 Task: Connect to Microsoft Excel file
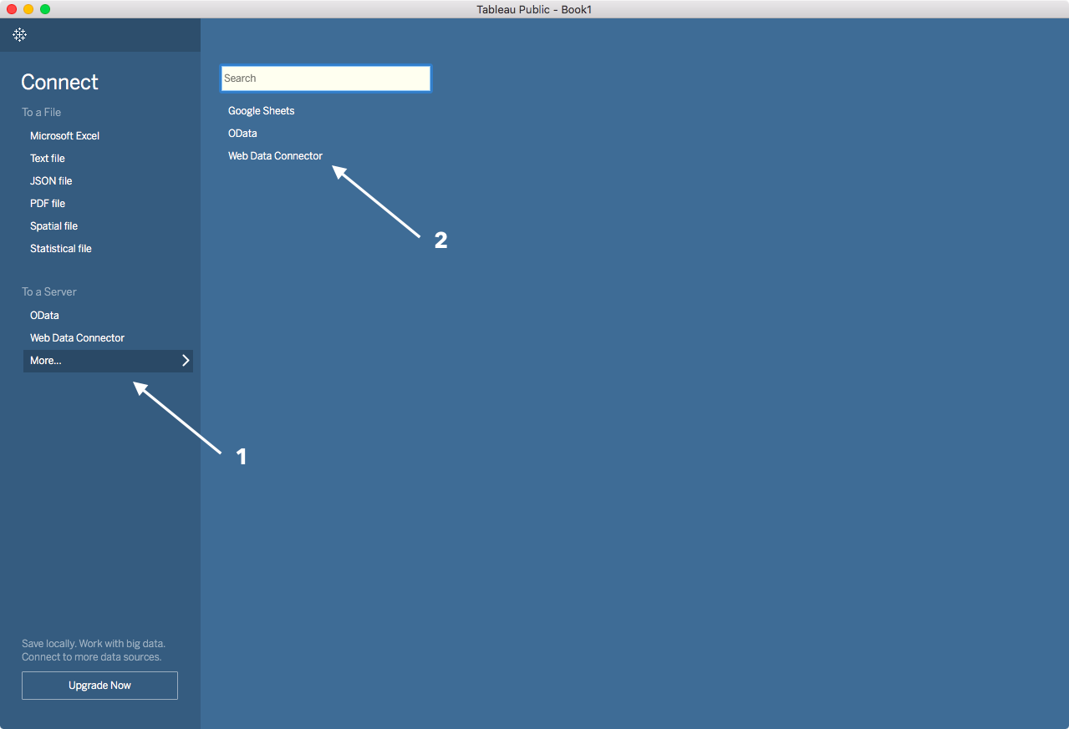point(64,135)
